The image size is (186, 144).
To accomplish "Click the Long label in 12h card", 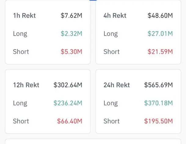I will [20, 103].
